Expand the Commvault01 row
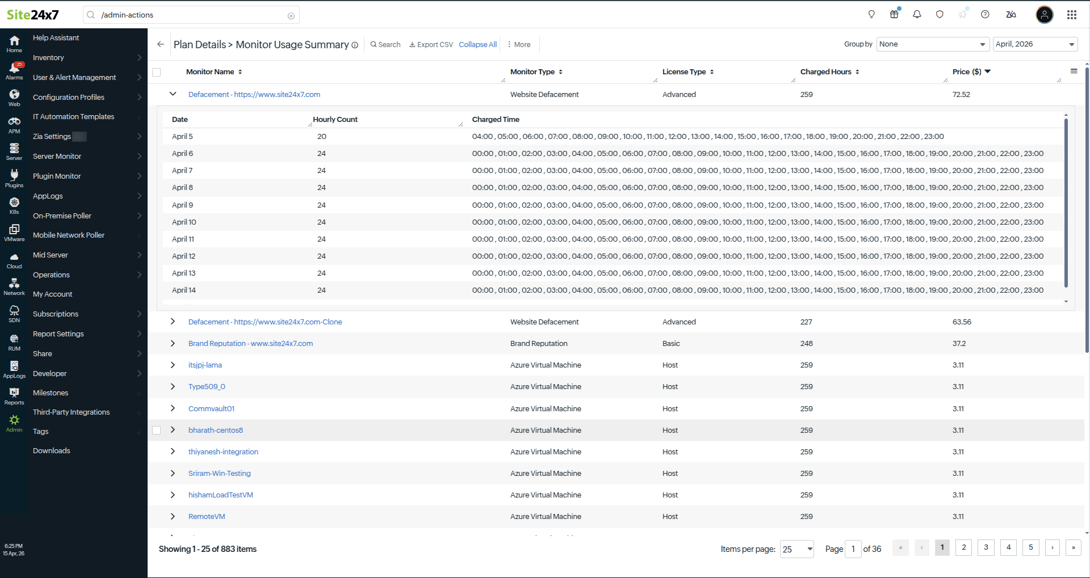Image resolution: width=1090 pixels, height=578 pixels. click(x=173, y=408)
